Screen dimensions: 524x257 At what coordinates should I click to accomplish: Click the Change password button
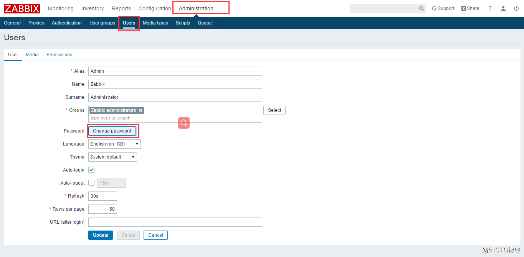click(x=112, y=131)
